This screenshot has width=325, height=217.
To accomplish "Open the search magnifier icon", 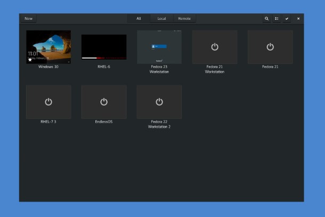I will [x=266, y=19].
